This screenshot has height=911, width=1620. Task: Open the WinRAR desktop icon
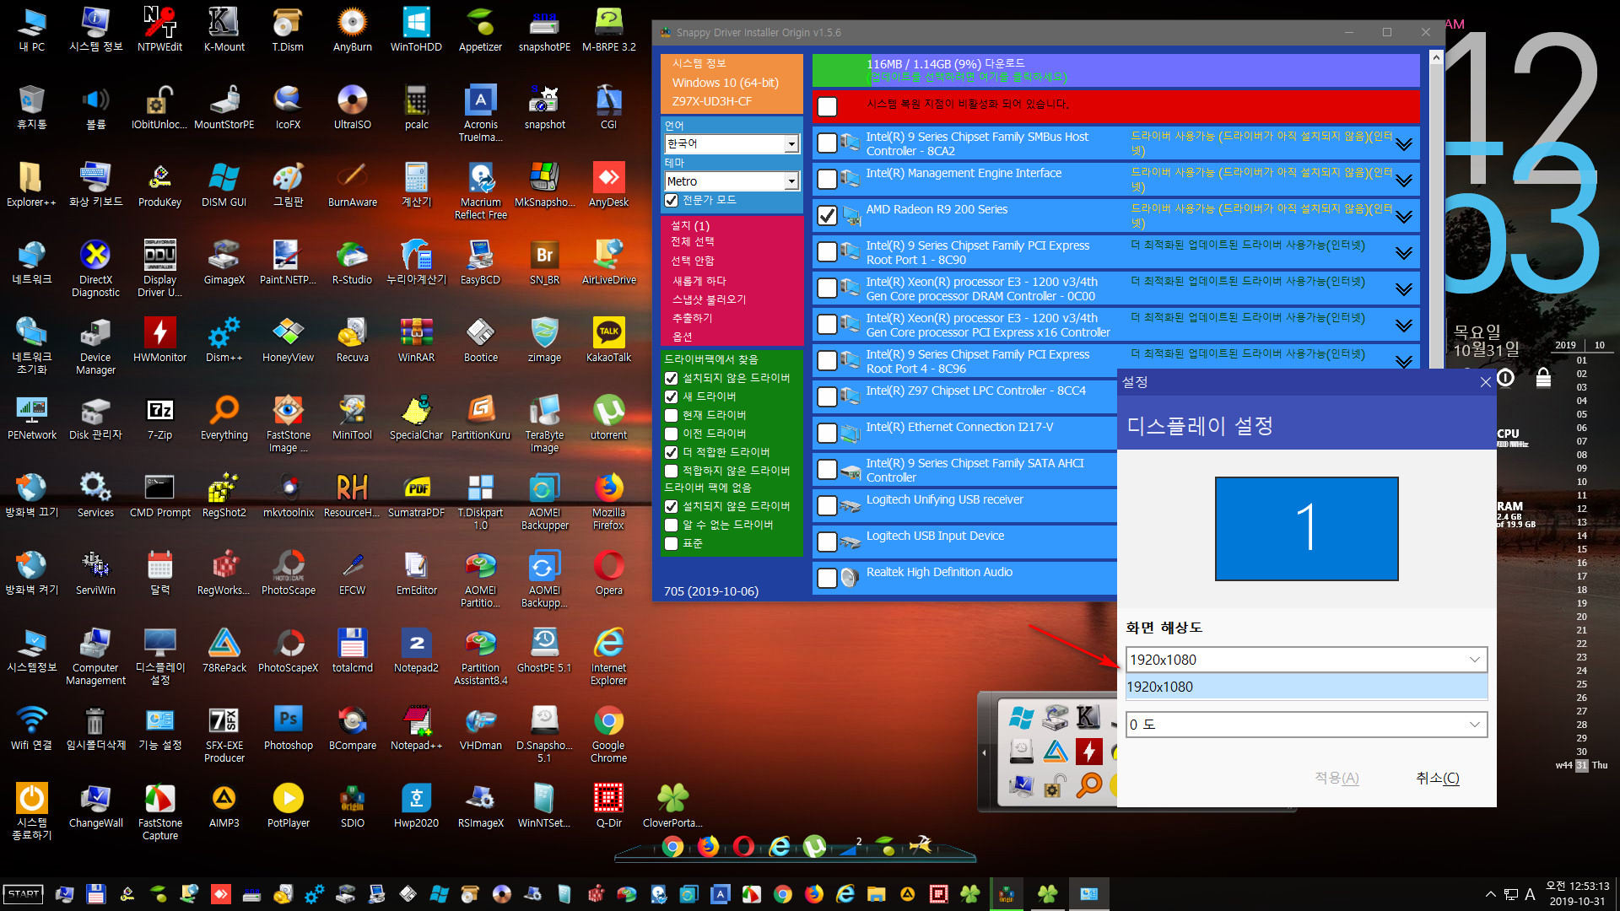(416, 340)
